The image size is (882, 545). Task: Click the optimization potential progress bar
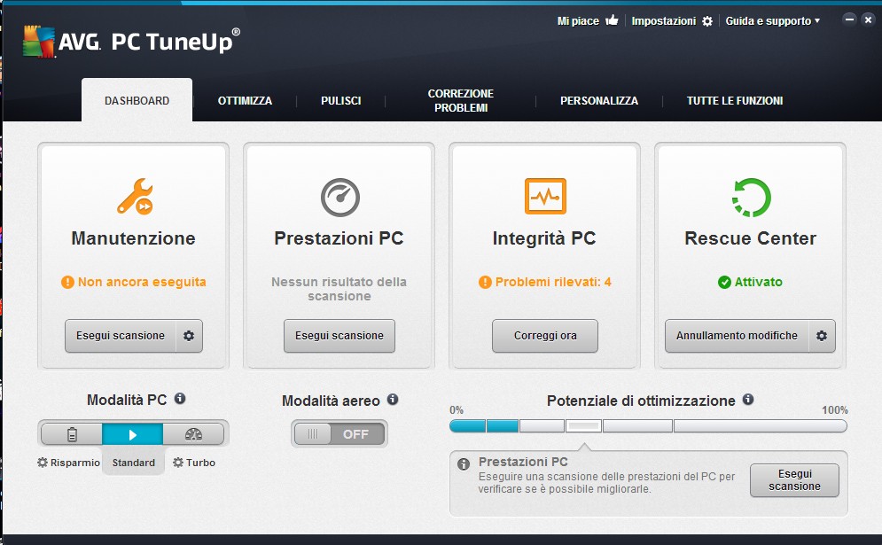[x=648, y=425]
